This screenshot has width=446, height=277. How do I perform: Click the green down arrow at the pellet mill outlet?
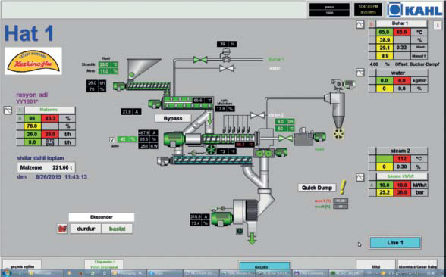[252, 239]
